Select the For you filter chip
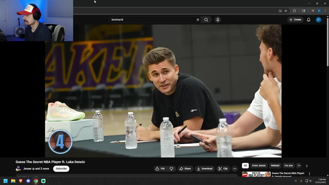Viewport: 329px width, 185px height. [289, 166]
